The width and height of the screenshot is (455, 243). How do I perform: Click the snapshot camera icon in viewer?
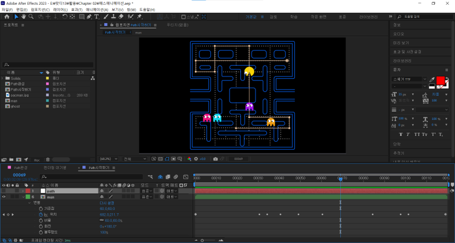tap(215, 159)
